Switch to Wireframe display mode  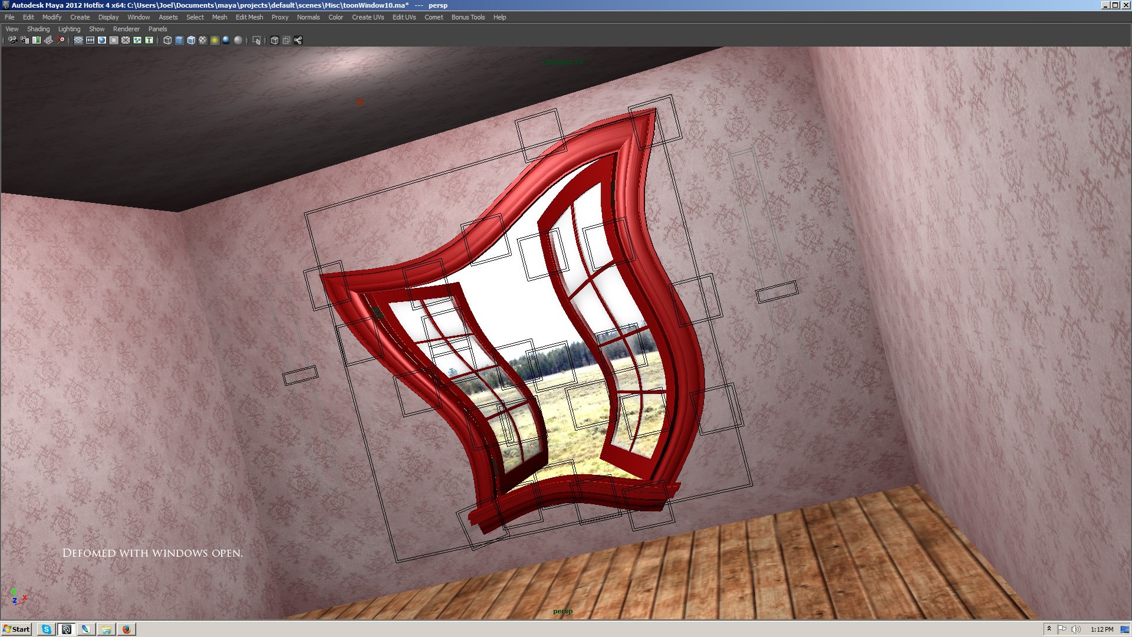[x=167, y=40]
